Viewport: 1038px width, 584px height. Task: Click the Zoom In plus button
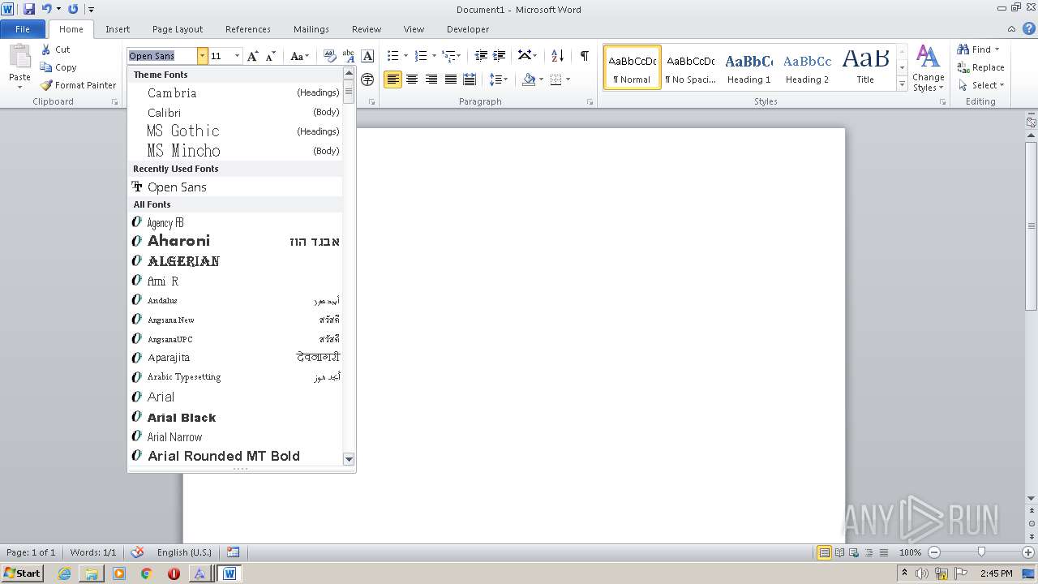coord(1028,552)
